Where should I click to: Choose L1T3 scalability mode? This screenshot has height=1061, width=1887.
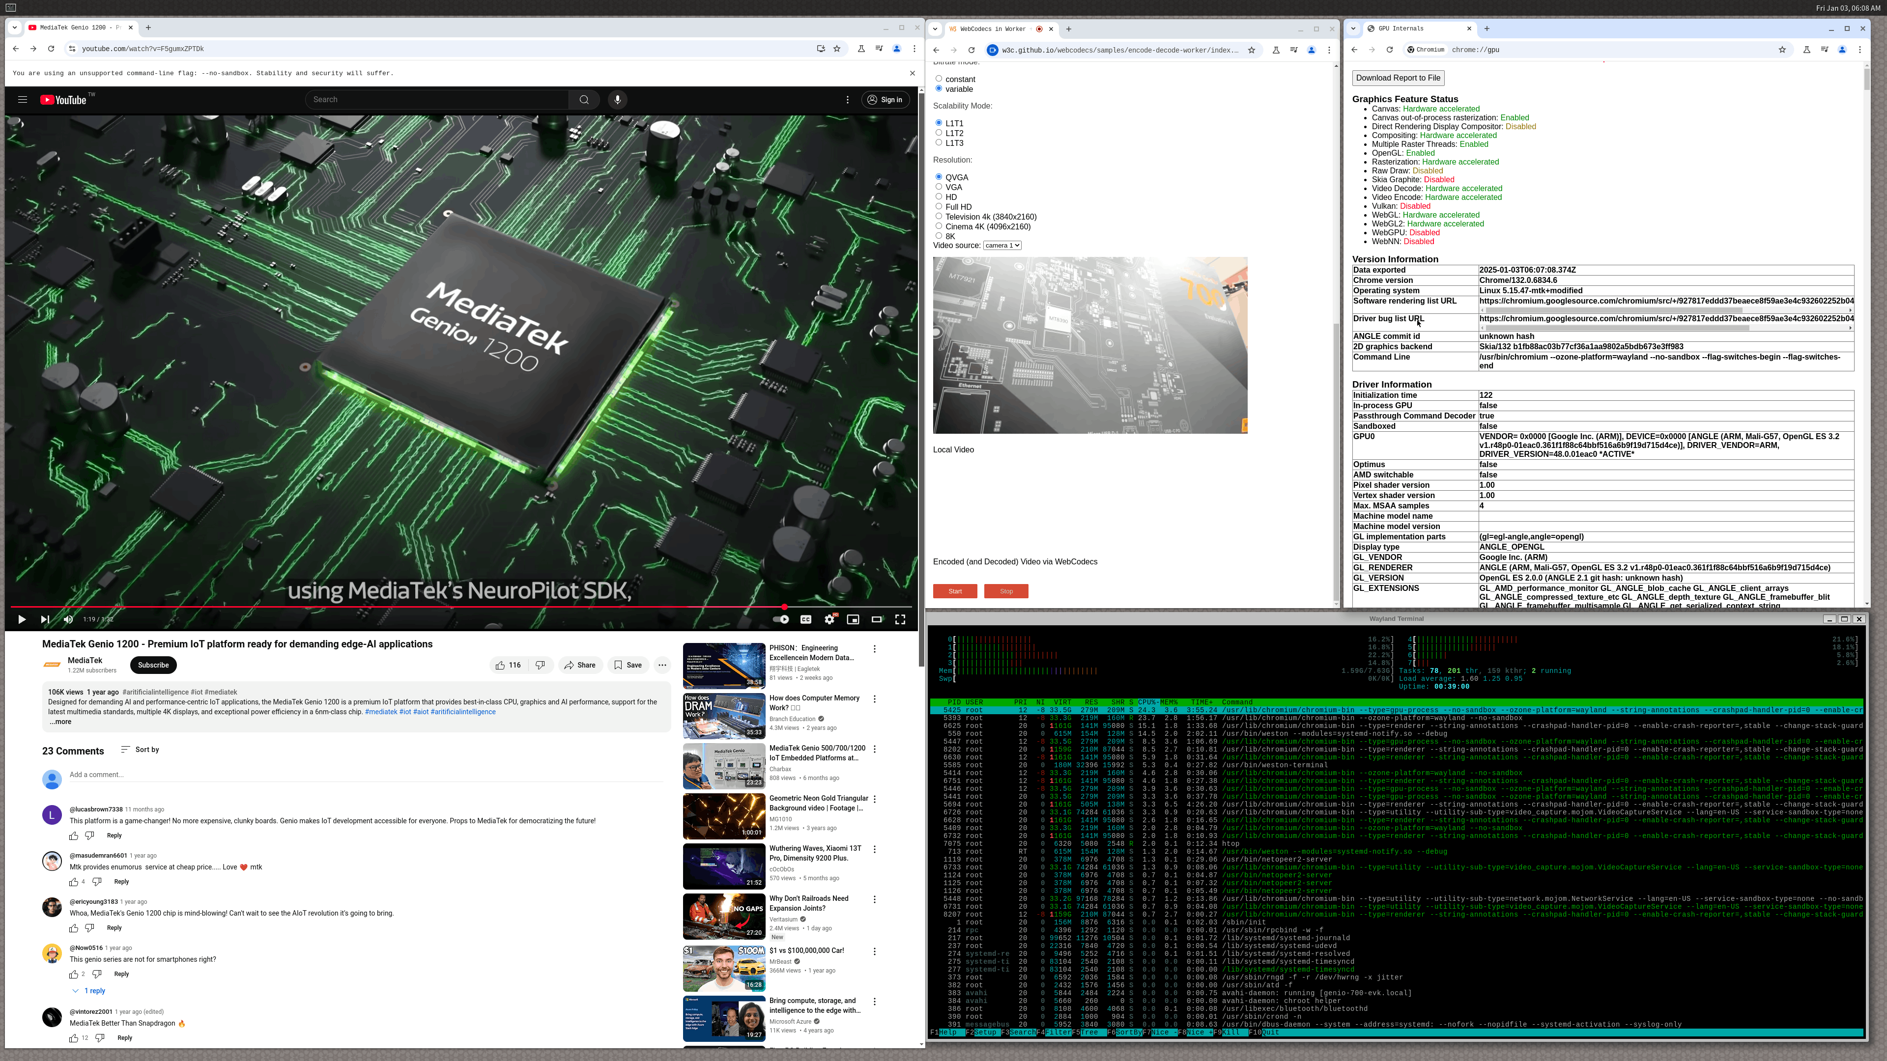click(939, 143)
